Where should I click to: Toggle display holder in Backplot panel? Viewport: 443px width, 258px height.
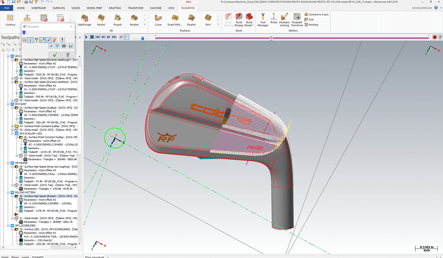click(x=36, y=40)
